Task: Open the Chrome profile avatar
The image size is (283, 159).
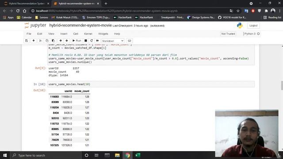Action: (273, 11)
